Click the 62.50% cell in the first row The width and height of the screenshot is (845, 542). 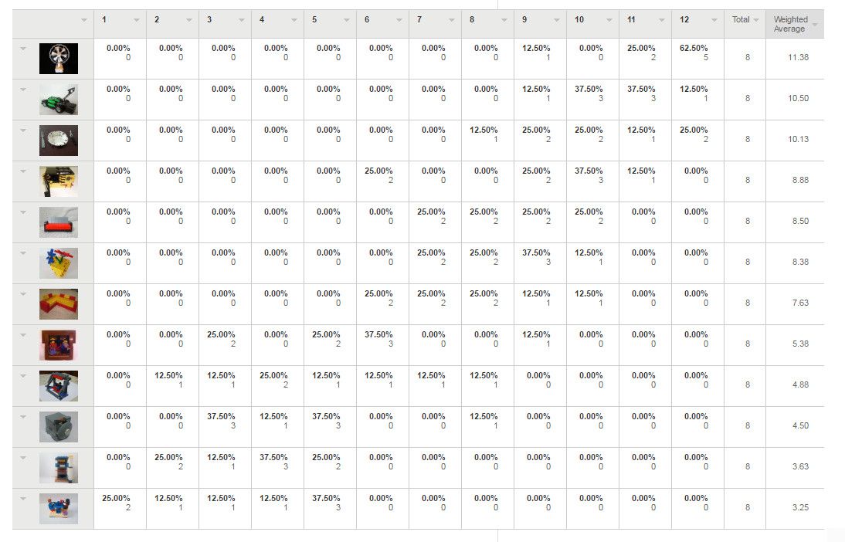pos(695,48)
